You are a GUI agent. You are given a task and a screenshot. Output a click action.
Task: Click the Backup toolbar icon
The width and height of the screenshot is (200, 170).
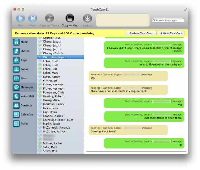87,18
